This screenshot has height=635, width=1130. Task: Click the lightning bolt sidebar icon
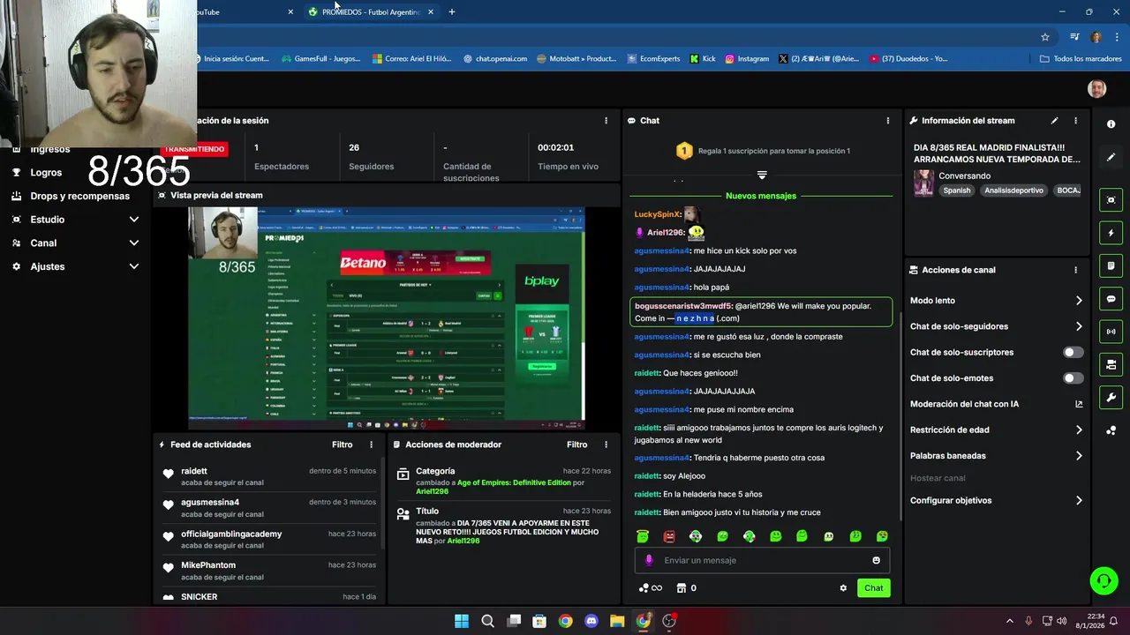[x=1111, y=234]
